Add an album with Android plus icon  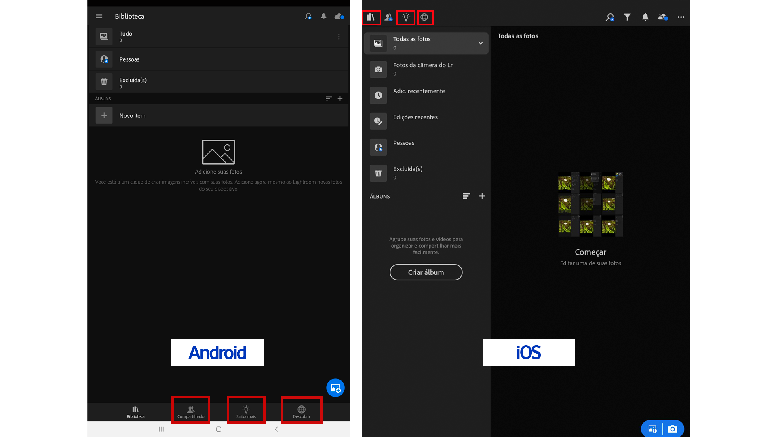340,98
